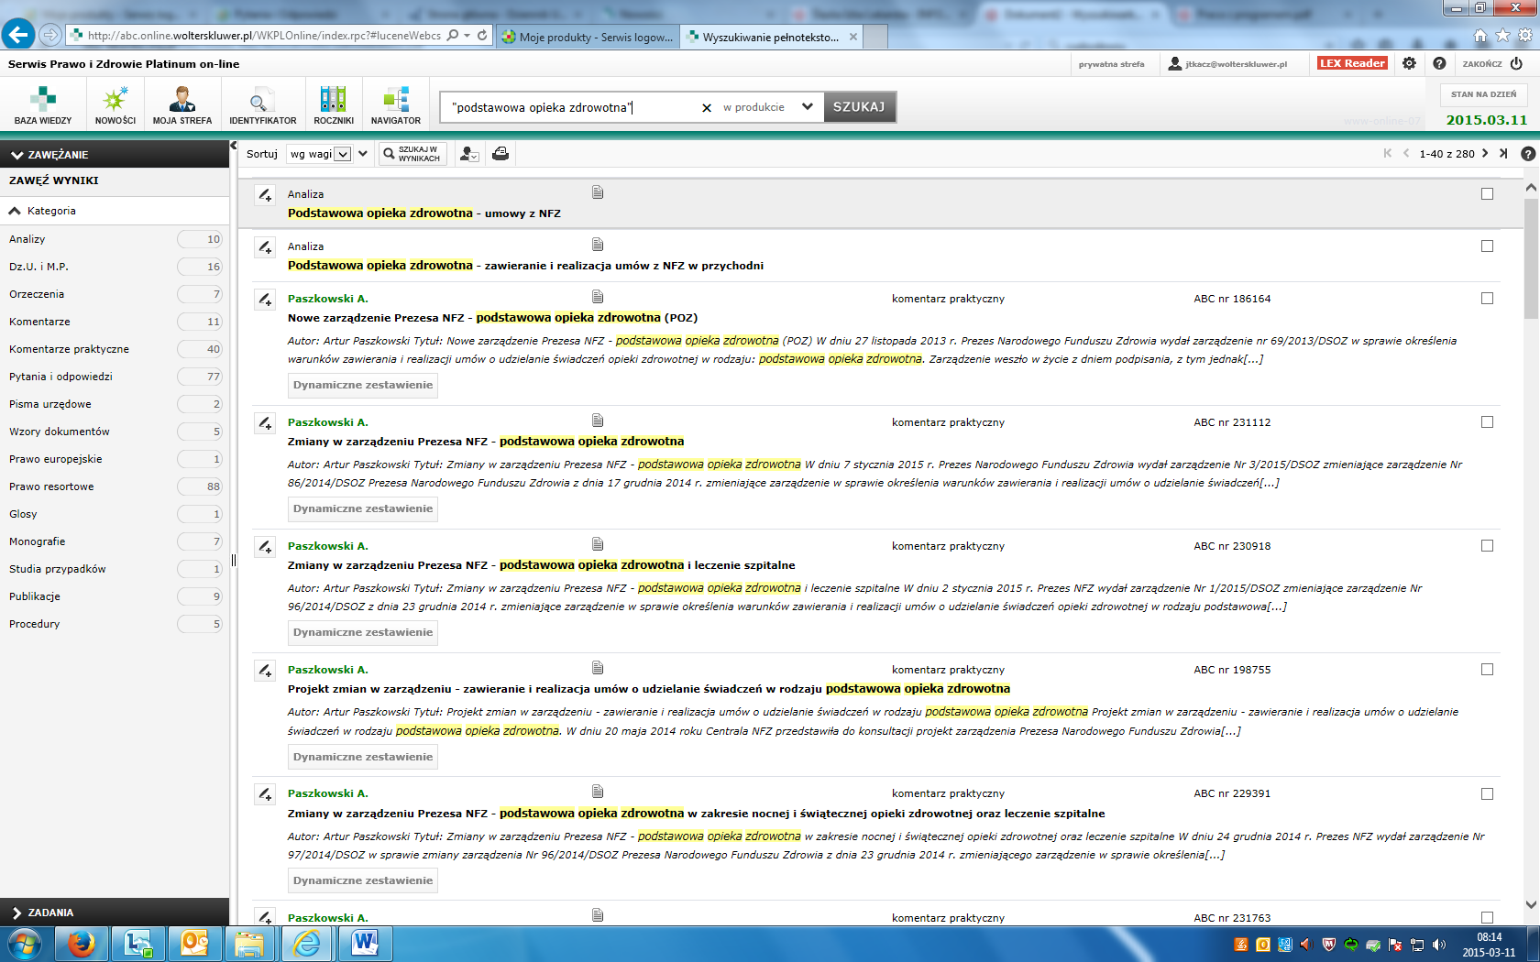This screenshot has width=1540, height=962.
Task: Click the Windows Start button
Action: pos(25,943)
